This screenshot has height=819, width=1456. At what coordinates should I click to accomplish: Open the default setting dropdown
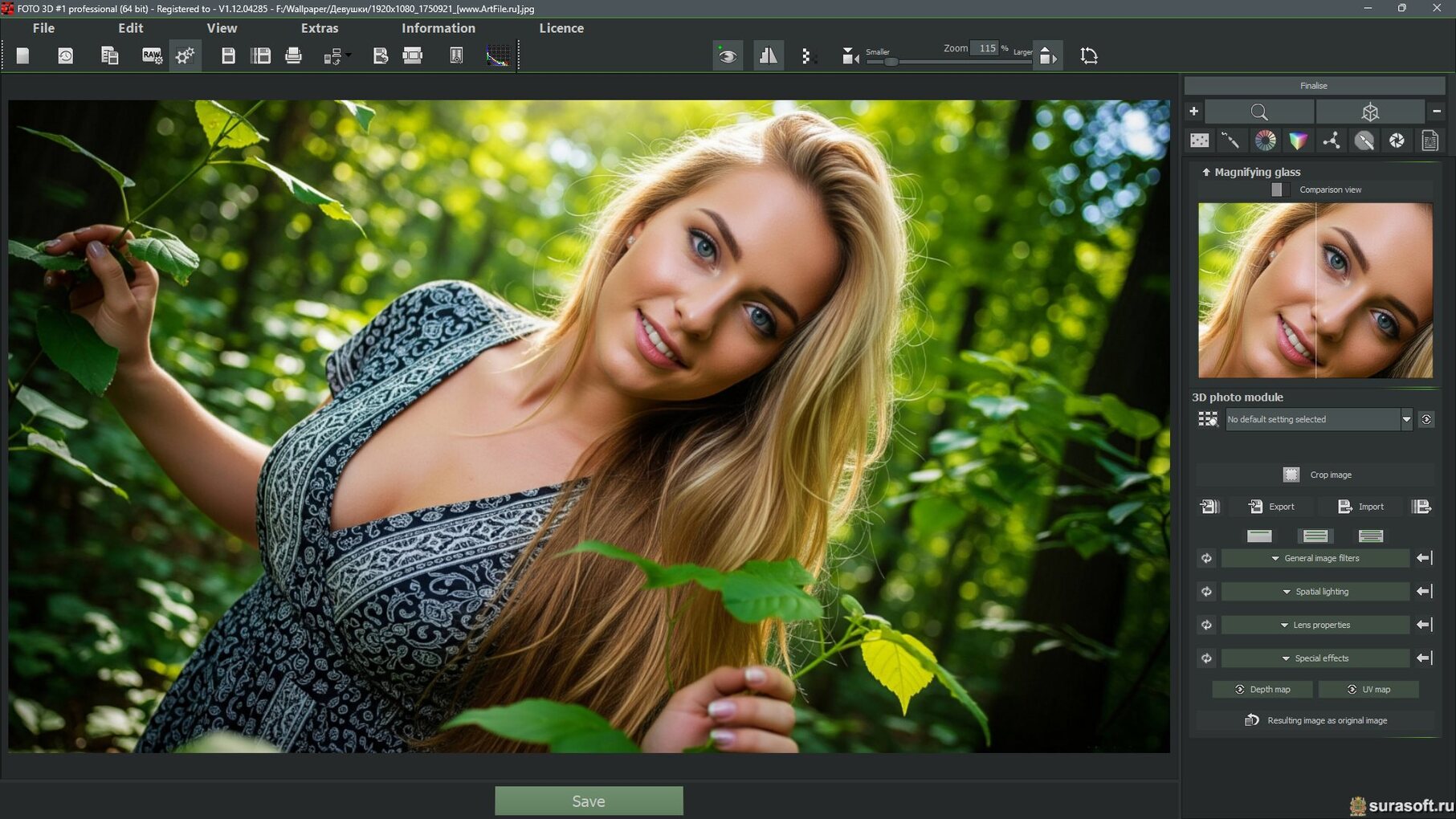(1405, 419)
